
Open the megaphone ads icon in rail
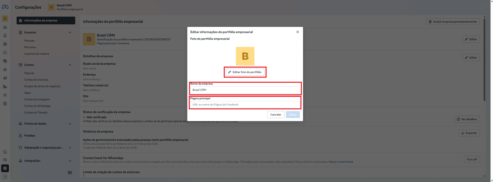5,78
